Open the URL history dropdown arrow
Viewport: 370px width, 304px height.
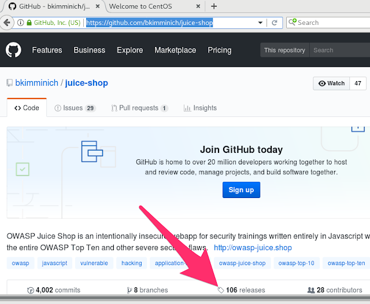click(260, 23)
